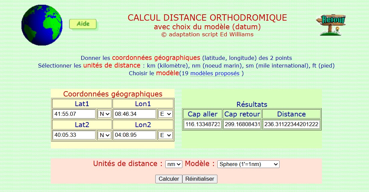Screen dimensions: 369x192
Task: Click the coordonnées géographiques heading text
Action: click(x=113, y=94)
